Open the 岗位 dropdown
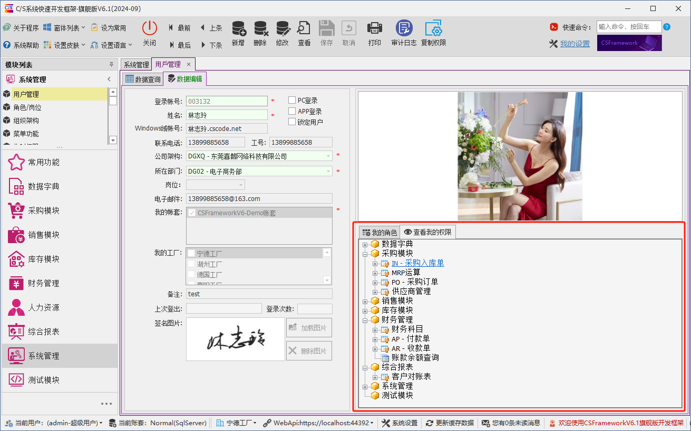Image resolution: width=691 pixels, height=431 pixels. (x=241, y=185)
